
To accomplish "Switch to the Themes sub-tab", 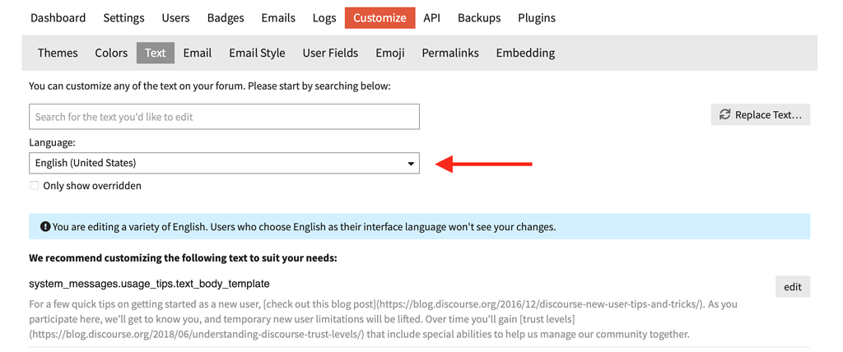I will pos(58,53).
